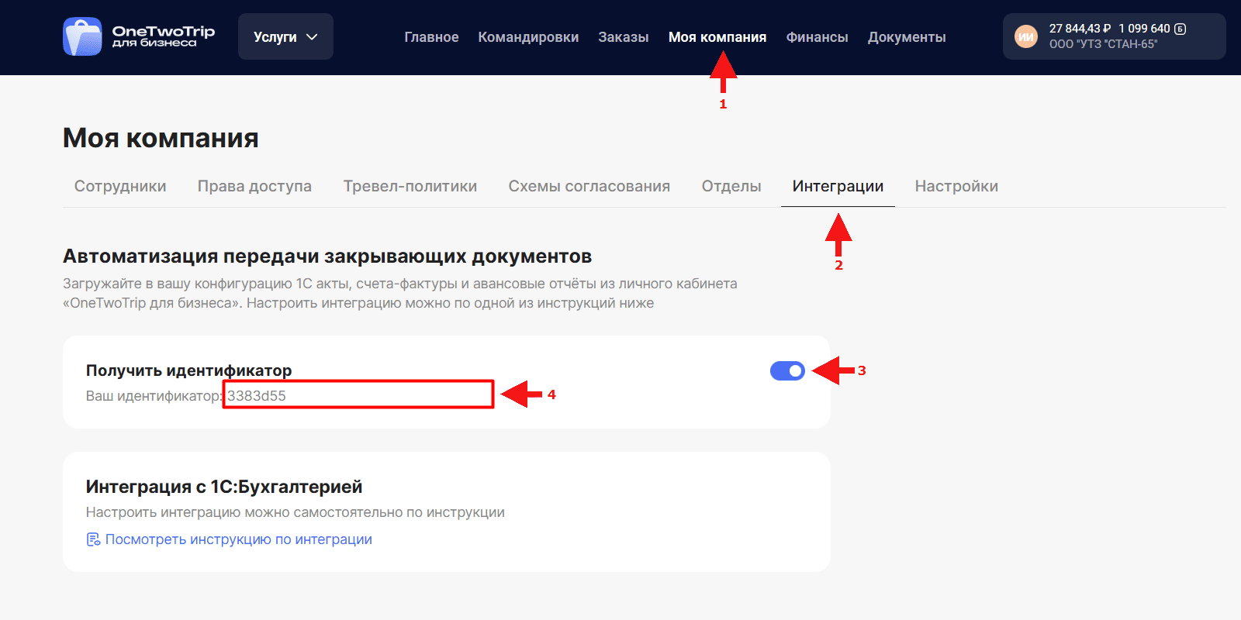1241x620 pixels.
Task: Open the Заказы menu item
Action: coord(623,37)
